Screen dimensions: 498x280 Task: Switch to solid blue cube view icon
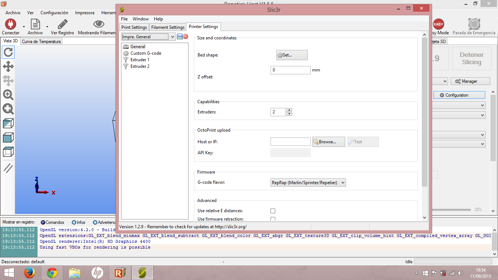tap(8, 137)
